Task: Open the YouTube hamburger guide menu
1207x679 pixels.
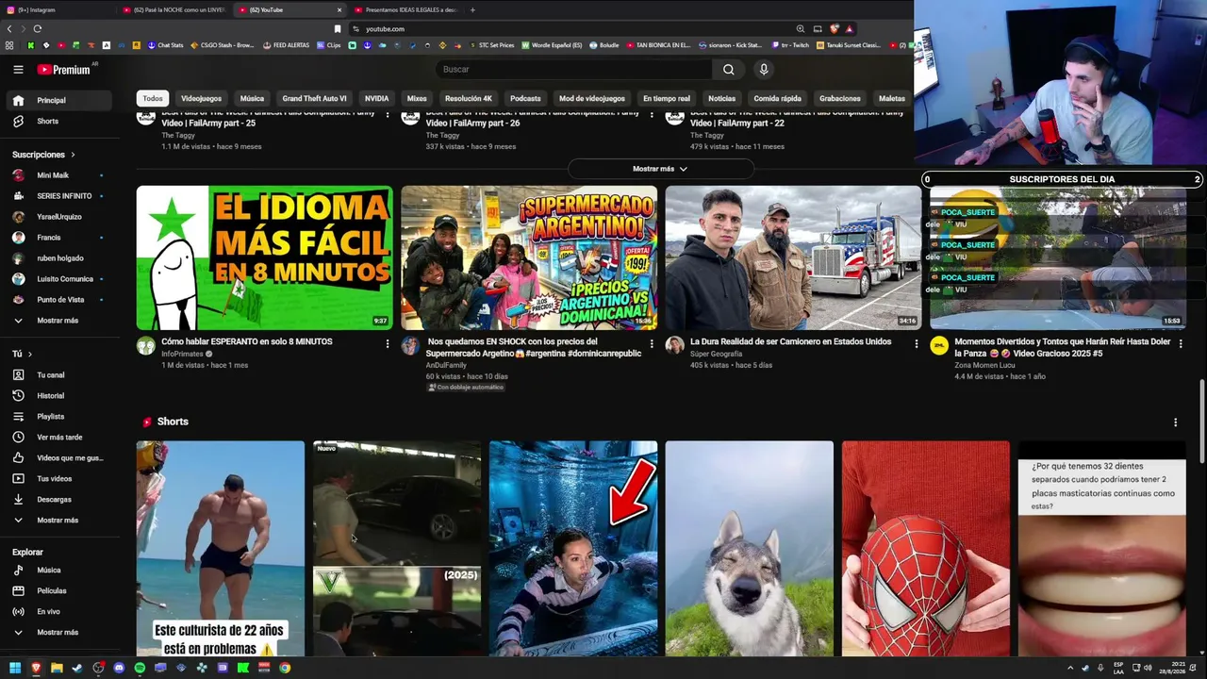Action: click(x=18, y=69)
